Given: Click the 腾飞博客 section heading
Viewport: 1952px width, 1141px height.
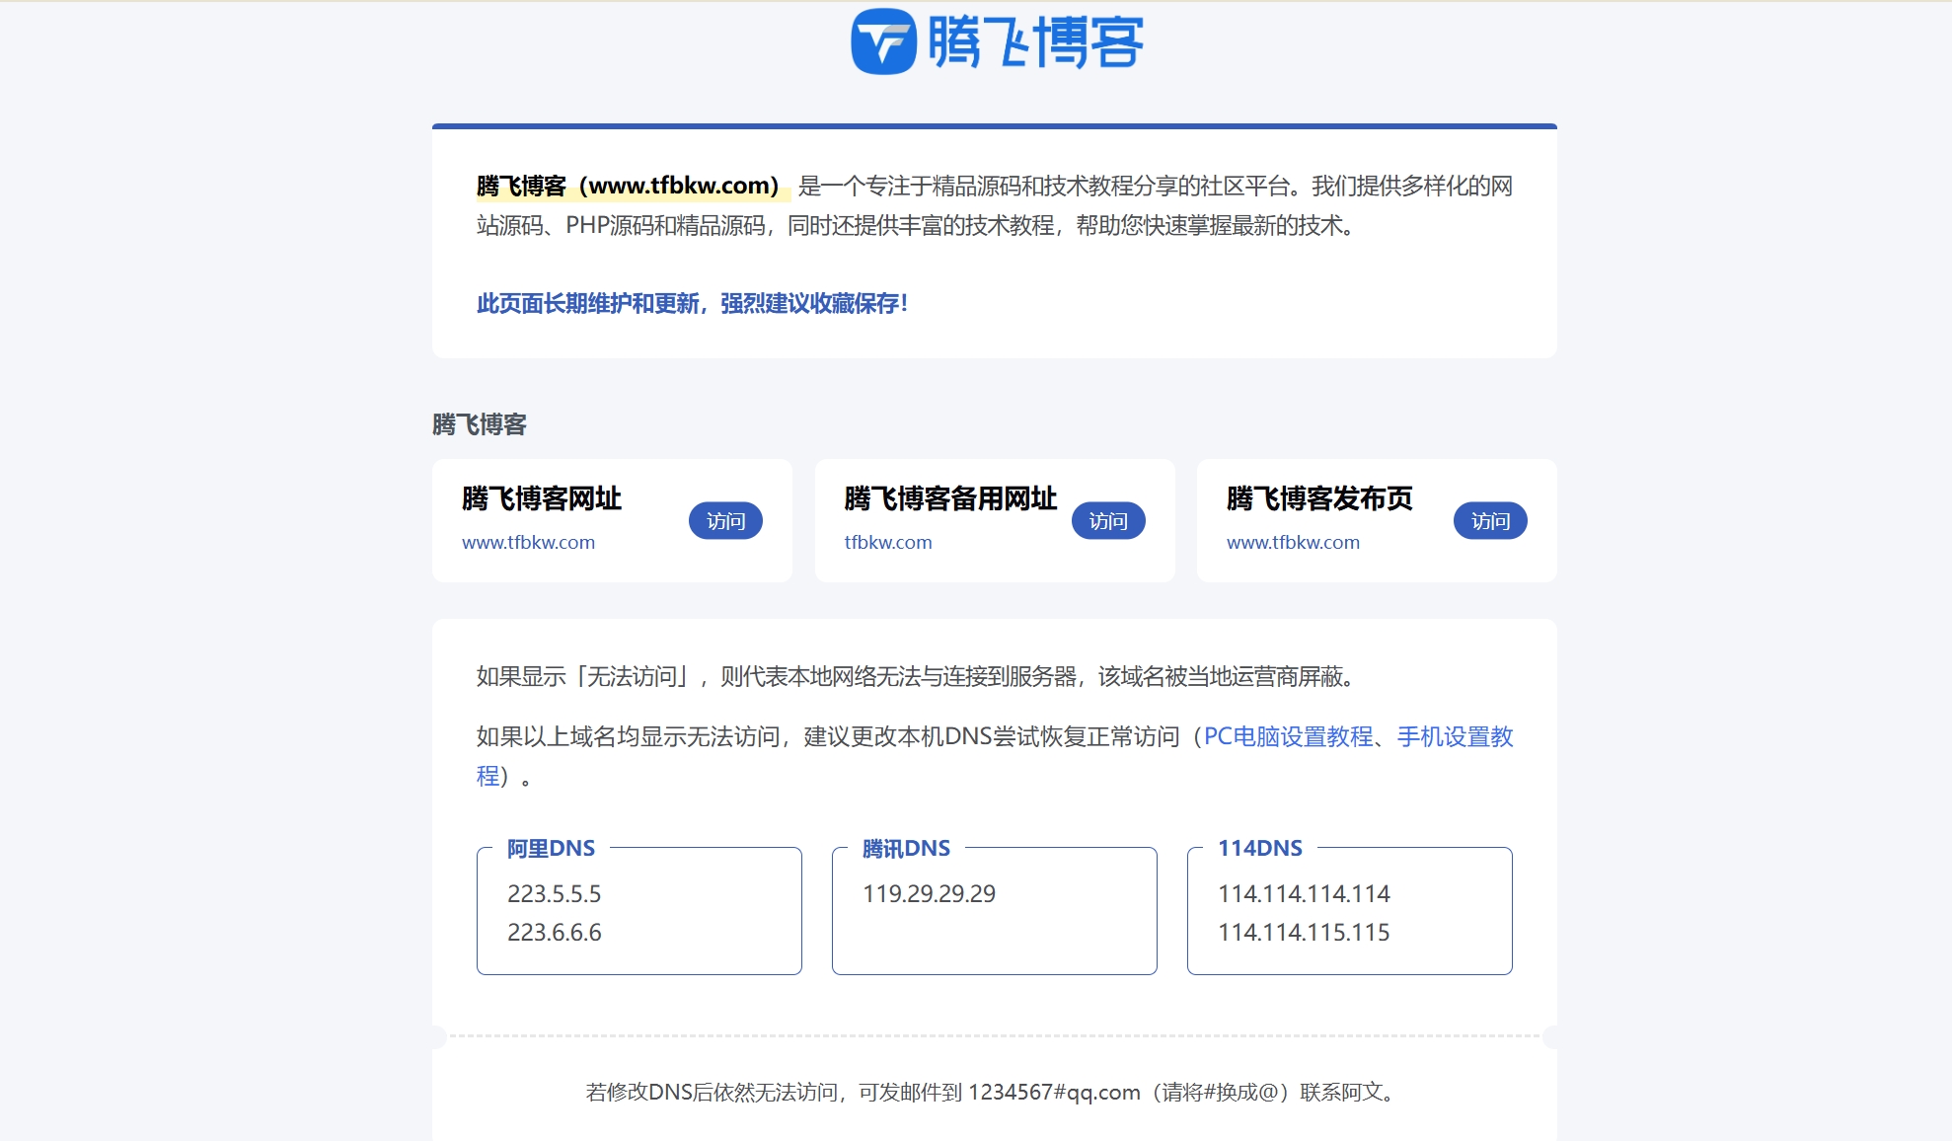Looking at the screenshot, I should point(480,423).
